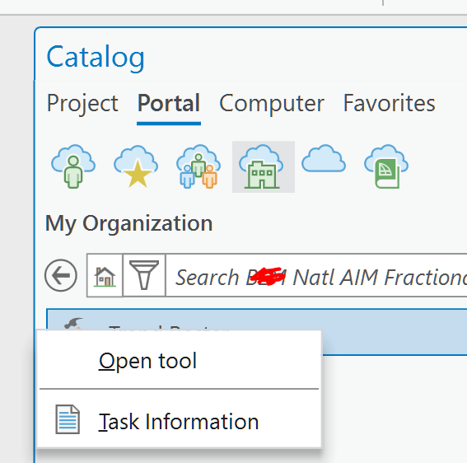Select the My Organization building icon
The width and height of the screenshot is (467, 463).
click(x=264, y=167)
